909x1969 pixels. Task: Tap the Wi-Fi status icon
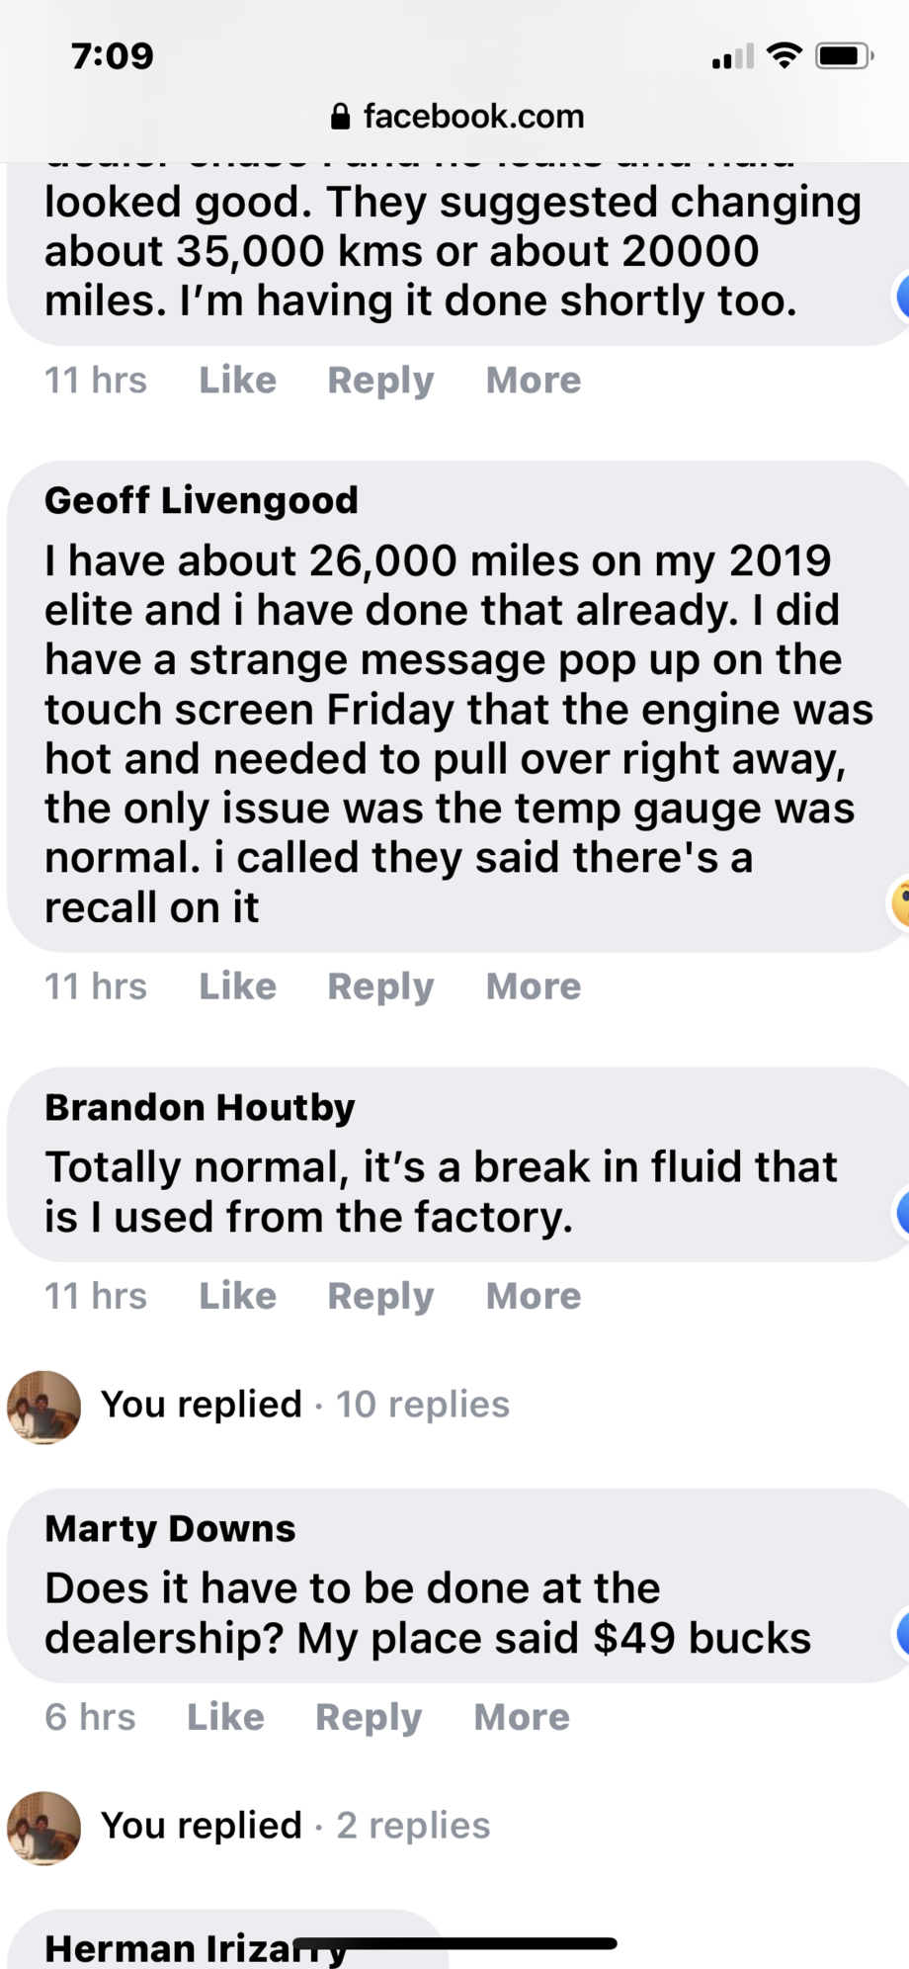click(x=785, y=56)
